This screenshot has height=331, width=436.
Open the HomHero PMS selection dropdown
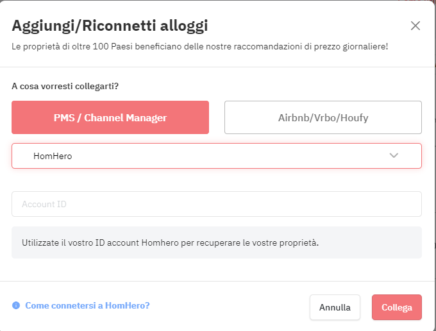pos(217,156)
